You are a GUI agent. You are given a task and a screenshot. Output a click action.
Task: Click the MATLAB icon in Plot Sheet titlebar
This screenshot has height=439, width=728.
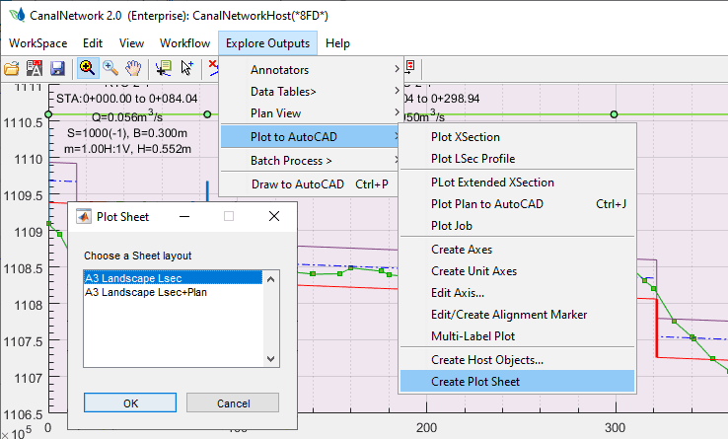point(83,216)
